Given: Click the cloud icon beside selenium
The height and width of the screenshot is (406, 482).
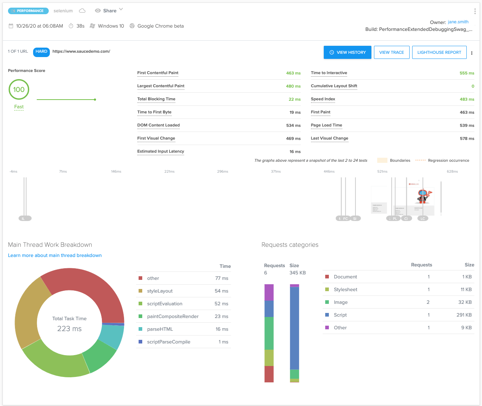Looking at the screenshot, I should point(82,11).
